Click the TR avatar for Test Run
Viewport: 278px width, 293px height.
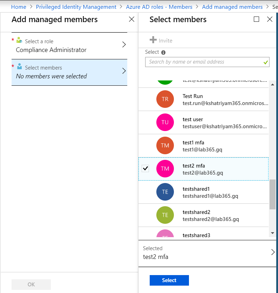pos(165,99)
